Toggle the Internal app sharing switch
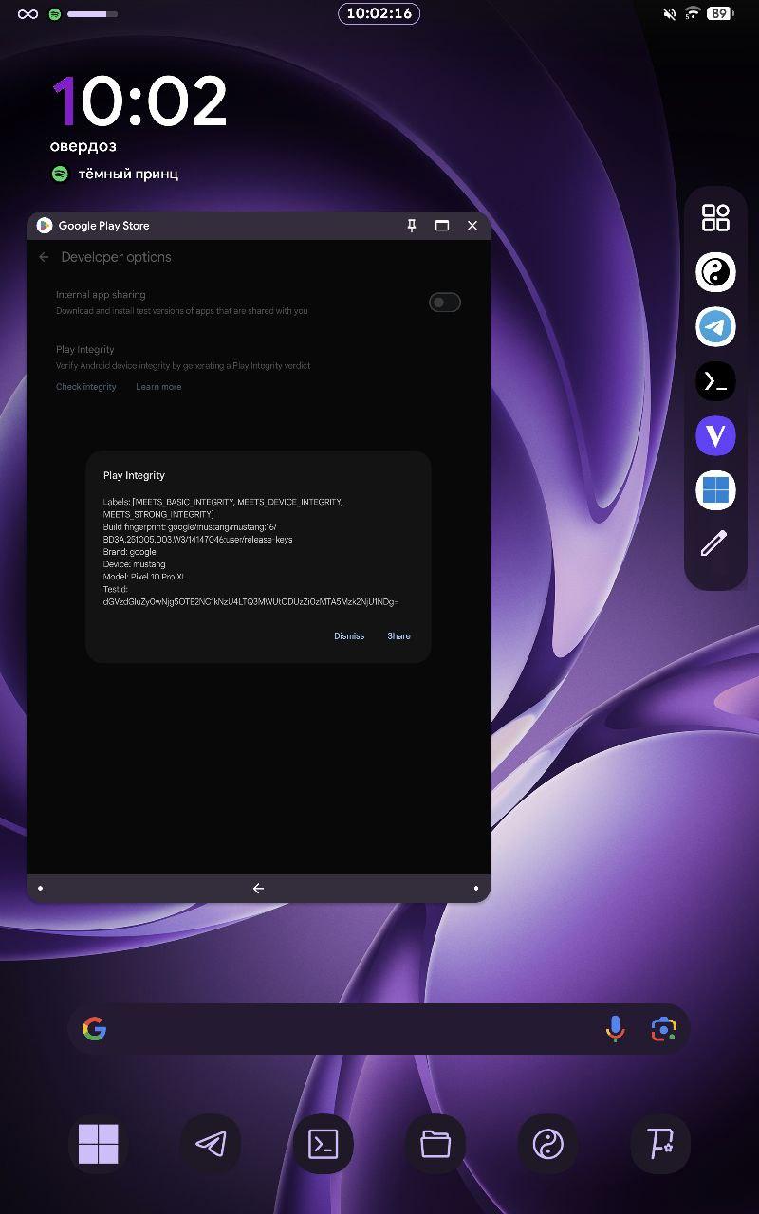 pyautogui.click(x=445, y=303)
